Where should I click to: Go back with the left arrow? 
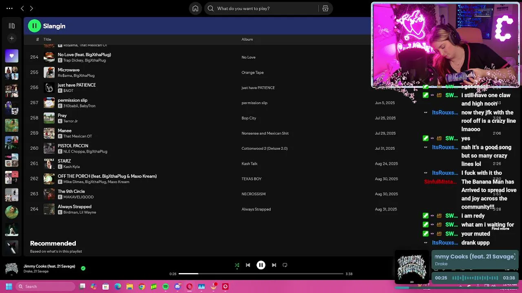coord(22,8)
